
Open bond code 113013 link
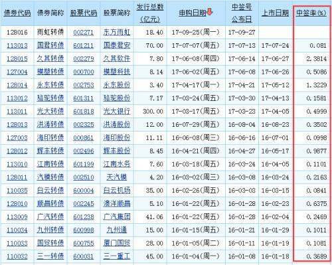coord(17,46)
